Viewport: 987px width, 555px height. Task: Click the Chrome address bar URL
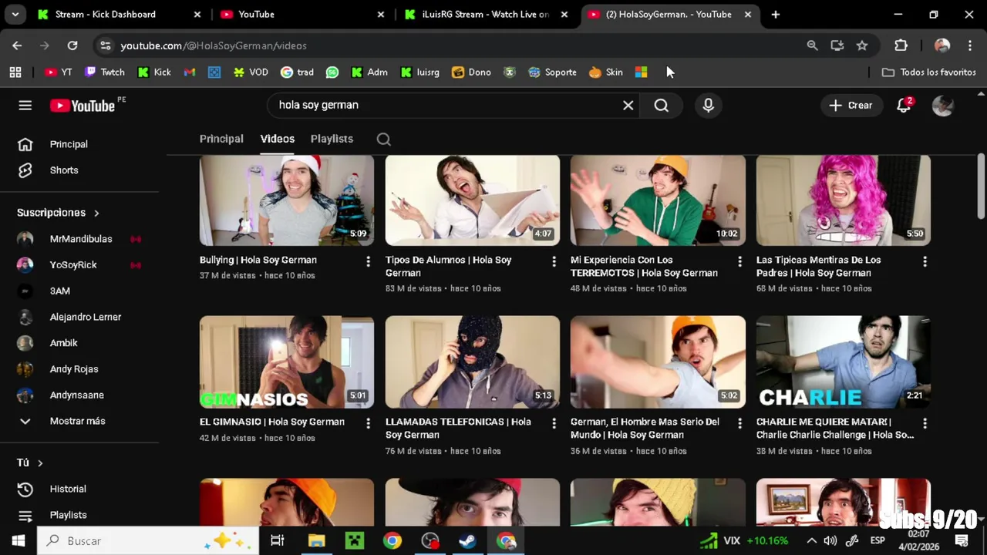(x=214, y=45)
